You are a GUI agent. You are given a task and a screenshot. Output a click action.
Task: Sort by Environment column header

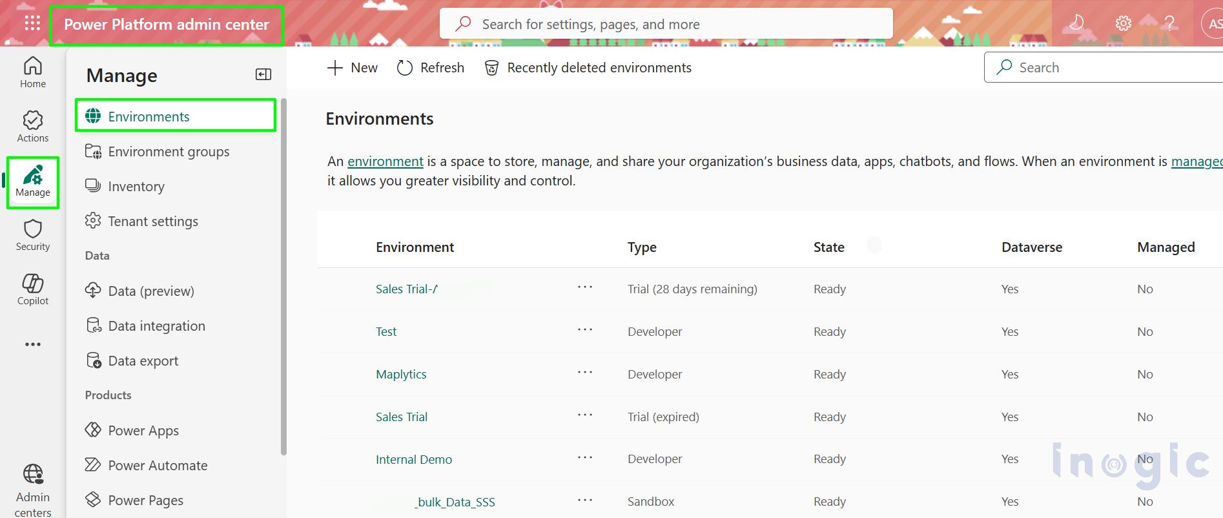click(415, 247)
